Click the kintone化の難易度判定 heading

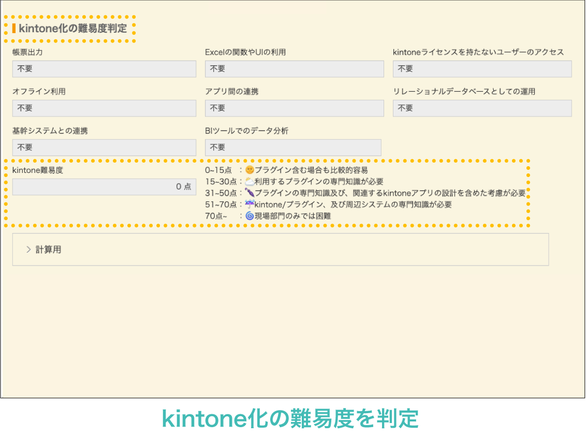(x=73, y=28)
